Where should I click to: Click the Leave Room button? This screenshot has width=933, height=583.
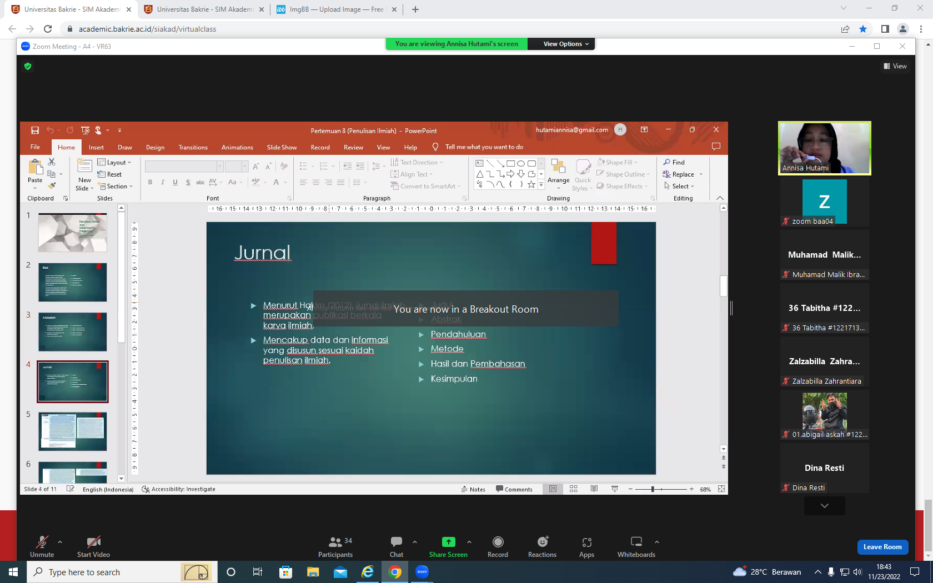point(882,547)
